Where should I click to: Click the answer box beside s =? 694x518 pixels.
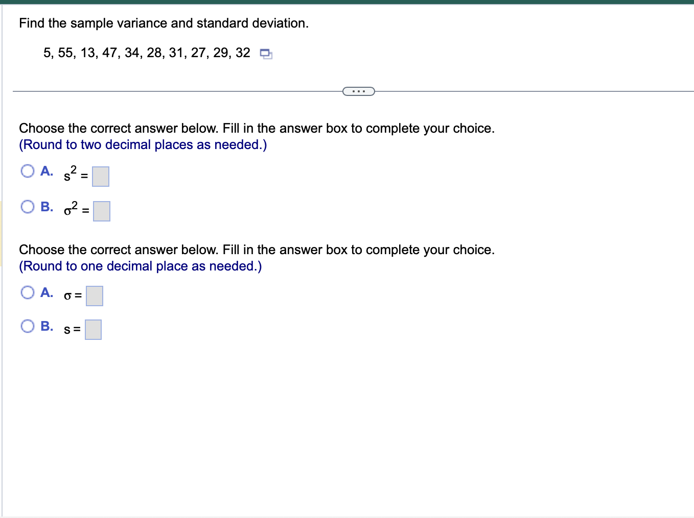[x=94, y=329]
